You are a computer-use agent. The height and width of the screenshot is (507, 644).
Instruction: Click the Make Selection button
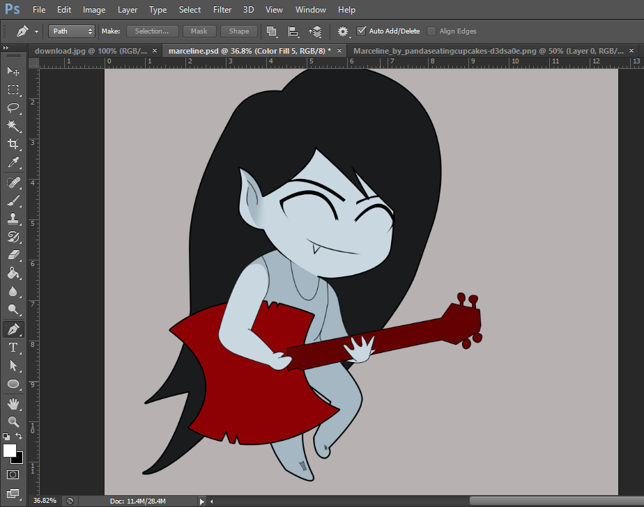tap(152, 31)
